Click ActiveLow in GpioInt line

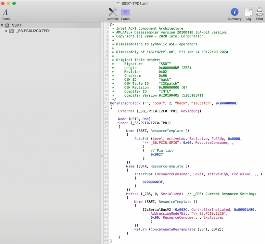176,139
